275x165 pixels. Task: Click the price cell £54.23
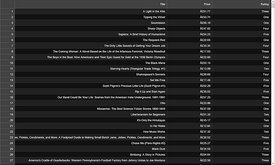click(189, 34)
